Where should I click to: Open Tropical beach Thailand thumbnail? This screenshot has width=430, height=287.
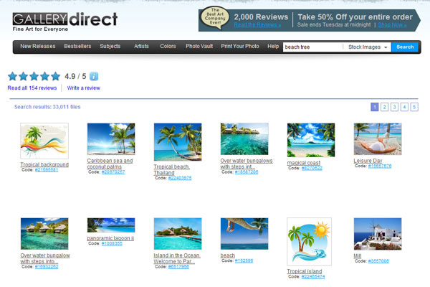[x=178, y=142]
